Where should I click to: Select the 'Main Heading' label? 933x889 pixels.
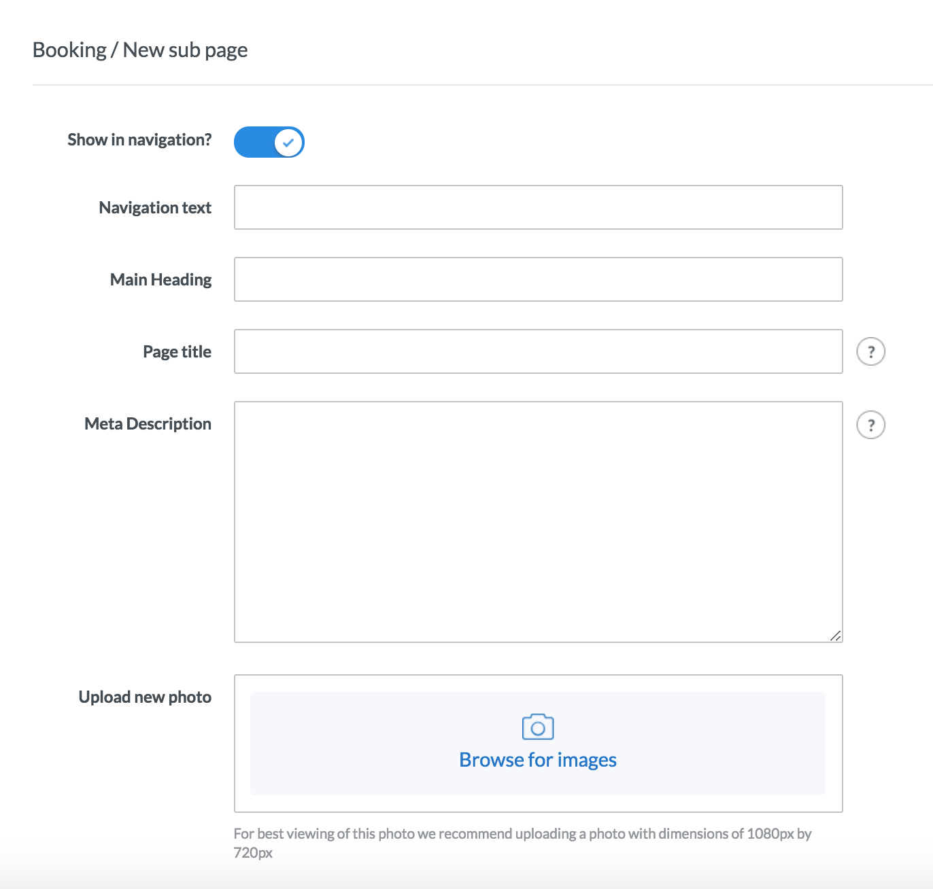[160, 280]
